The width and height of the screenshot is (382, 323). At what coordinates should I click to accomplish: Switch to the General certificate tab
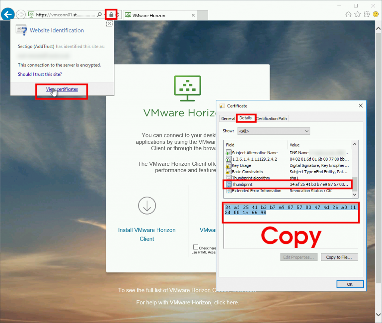(x=228, y=118)
